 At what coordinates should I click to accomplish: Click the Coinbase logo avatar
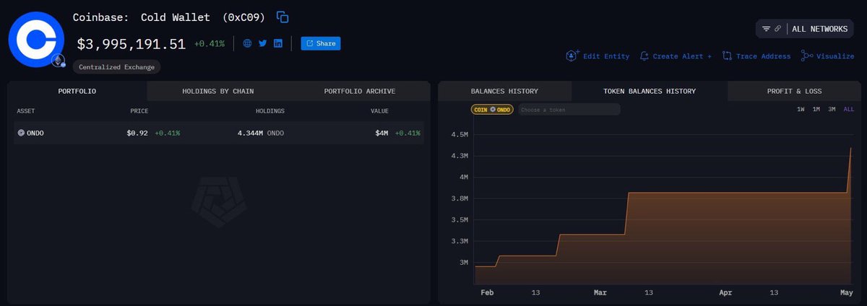(x=36, y=40)
